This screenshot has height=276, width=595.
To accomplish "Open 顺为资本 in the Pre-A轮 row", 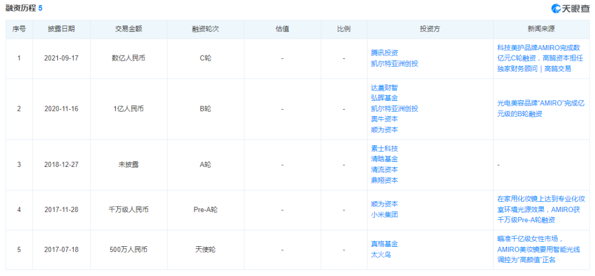I will tap(384, 204).
